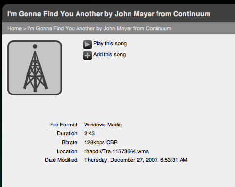Go to Home in the breadcrumb

tap(14, 28)
